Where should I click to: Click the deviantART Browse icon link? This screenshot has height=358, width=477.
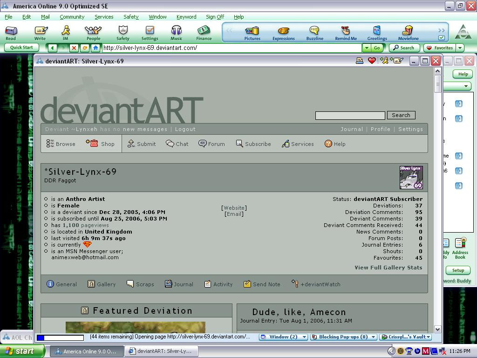(61, 144)
